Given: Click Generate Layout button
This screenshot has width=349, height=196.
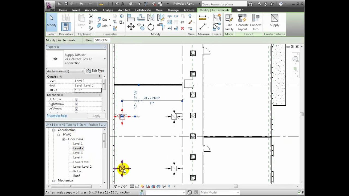Looking at the screenshot, I should pos(242,22).
